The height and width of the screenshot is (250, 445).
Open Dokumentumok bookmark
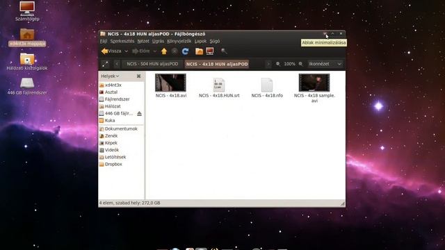click(121, 128)
